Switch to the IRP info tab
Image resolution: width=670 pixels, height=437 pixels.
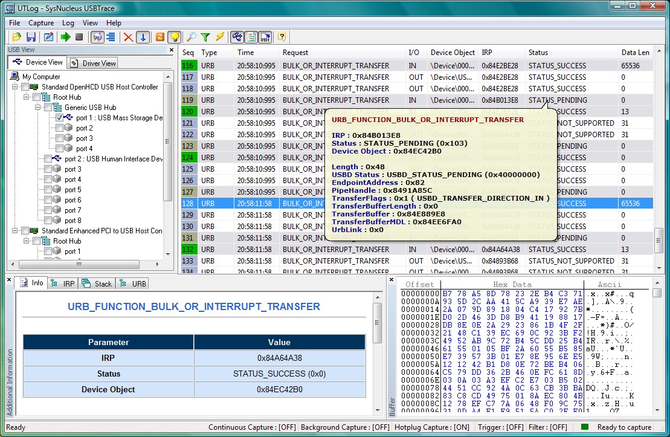pos(63,283)
